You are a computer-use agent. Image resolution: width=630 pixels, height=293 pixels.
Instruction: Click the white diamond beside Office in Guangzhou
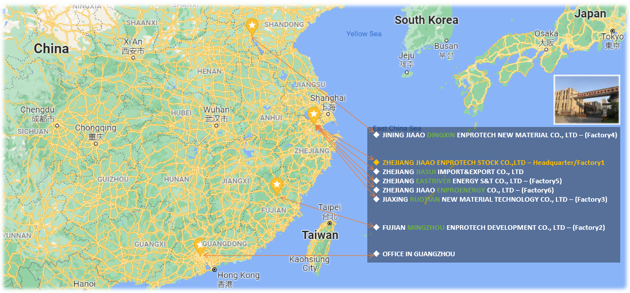click(x=376, y=253)
